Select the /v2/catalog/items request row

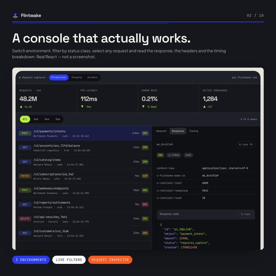click(x=84, y=162)
